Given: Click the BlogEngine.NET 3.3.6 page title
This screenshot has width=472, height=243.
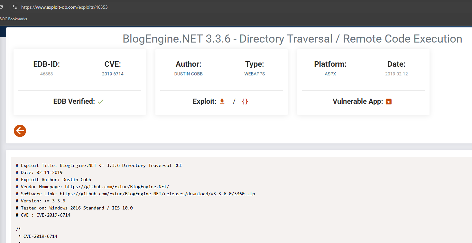Looking at the screenshot, I should [x=292, y=39].
